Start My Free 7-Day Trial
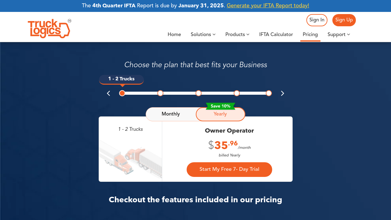 pyautogui.click(x=229, y=170)
